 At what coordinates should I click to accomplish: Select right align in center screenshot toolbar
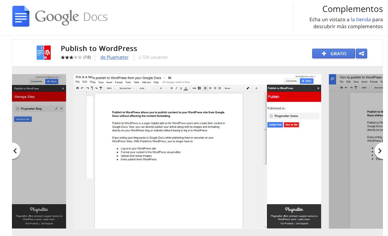pyautogui.click(x=215, y=88)
